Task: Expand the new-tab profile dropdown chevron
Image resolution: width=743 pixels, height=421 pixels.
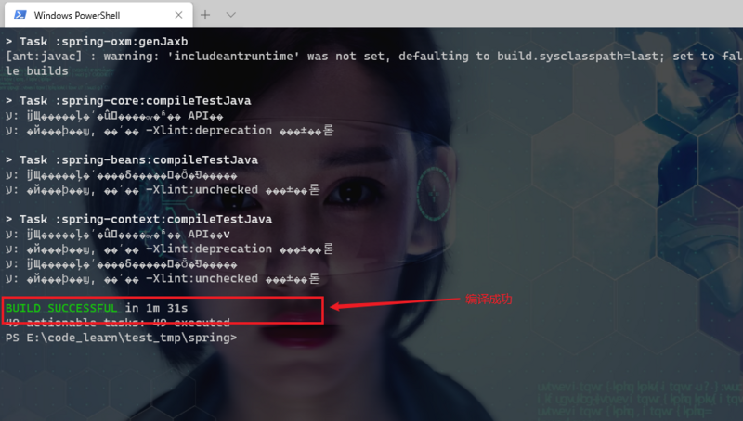Action: (x=230, y=15)
